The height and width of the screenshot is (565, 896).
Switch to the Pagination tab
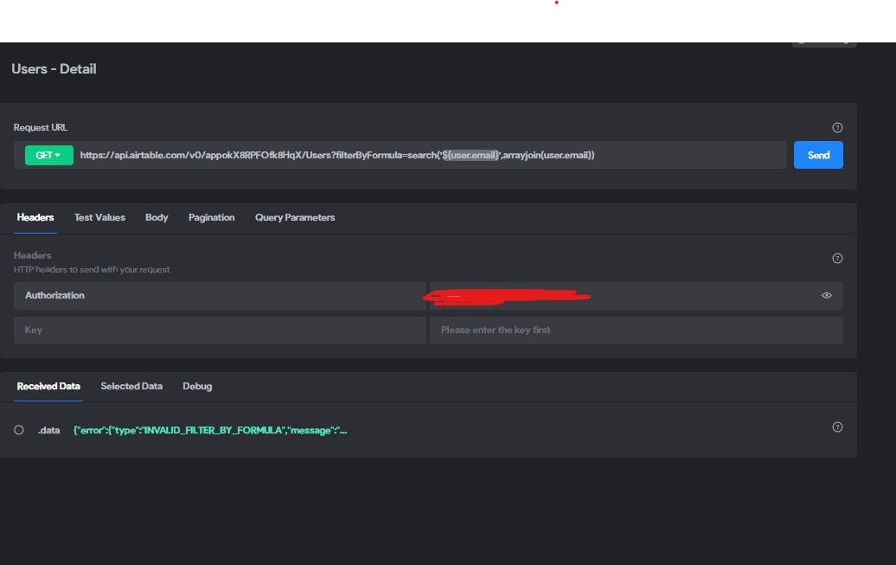(211, 217)
